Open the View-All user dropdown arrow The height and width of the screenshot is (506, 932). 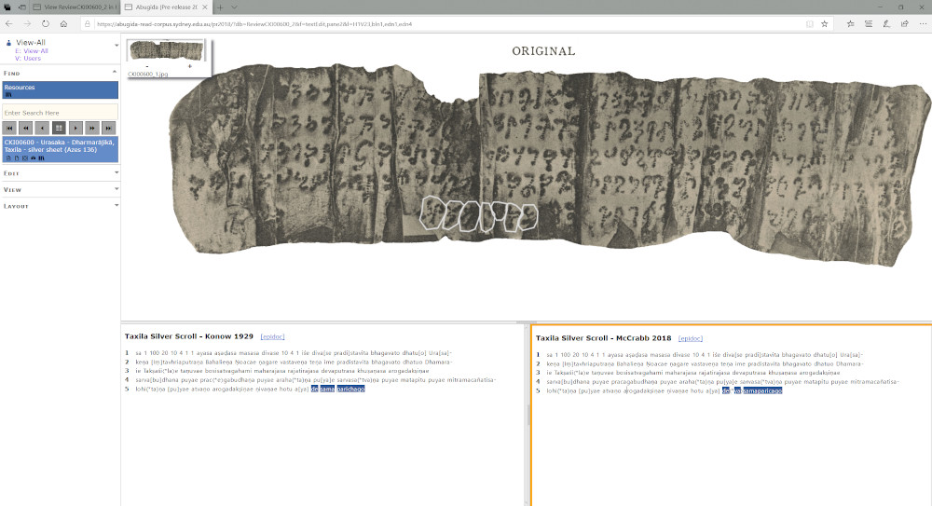click(116, 44)
